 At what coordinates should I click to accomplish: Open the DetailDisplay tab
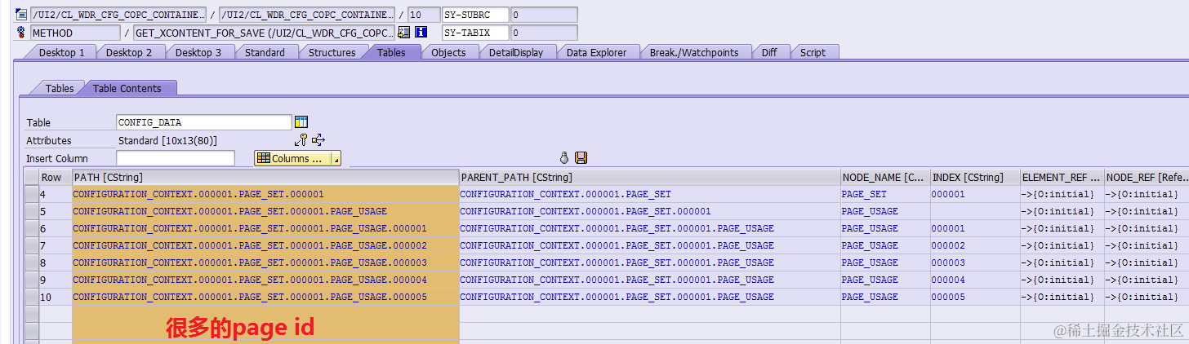[516, 52]
